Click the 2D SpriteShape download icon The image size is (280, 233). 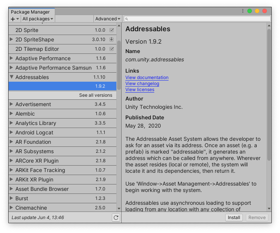(111, 40)
